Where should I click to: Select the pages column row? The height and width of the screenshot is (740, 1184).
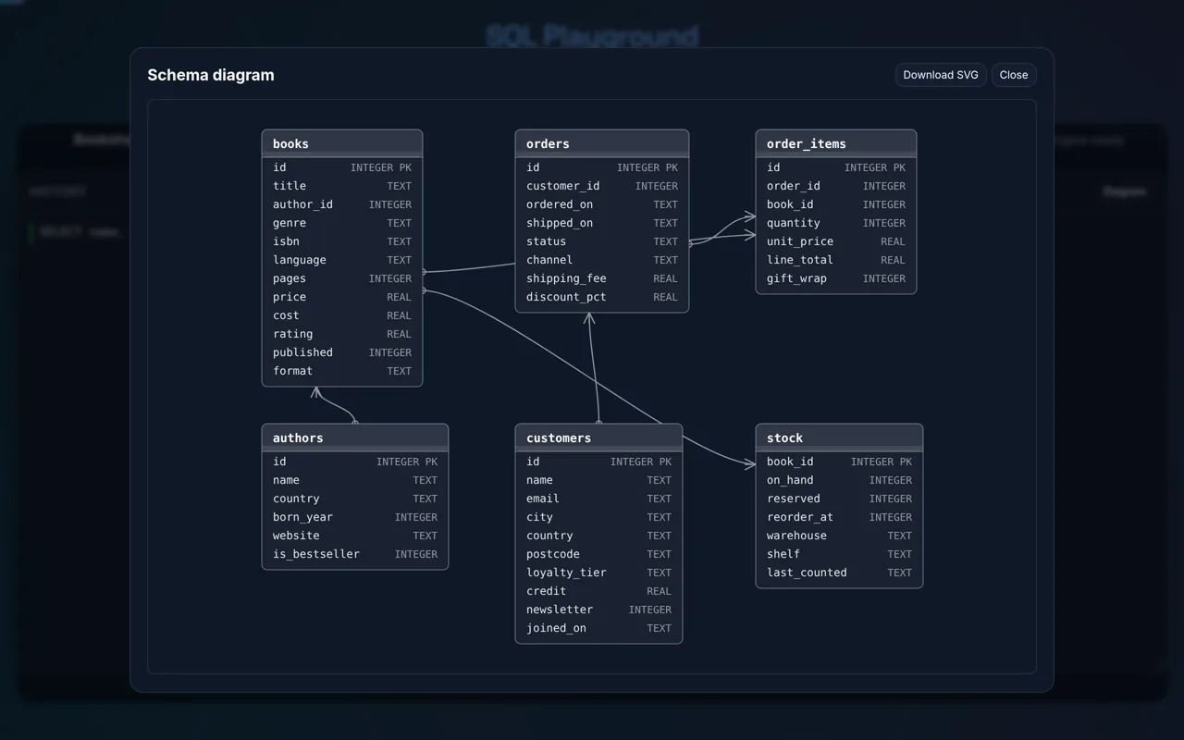[x=342, y=278]
